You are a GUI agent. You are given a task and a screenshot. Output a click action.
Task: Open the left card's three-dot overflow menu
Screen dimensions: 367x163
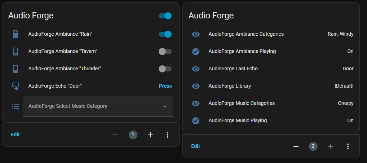pos(168,135)
